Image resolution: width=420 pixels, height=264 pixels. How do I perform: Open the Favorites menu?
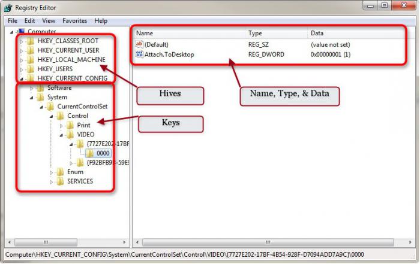[75, 20]
